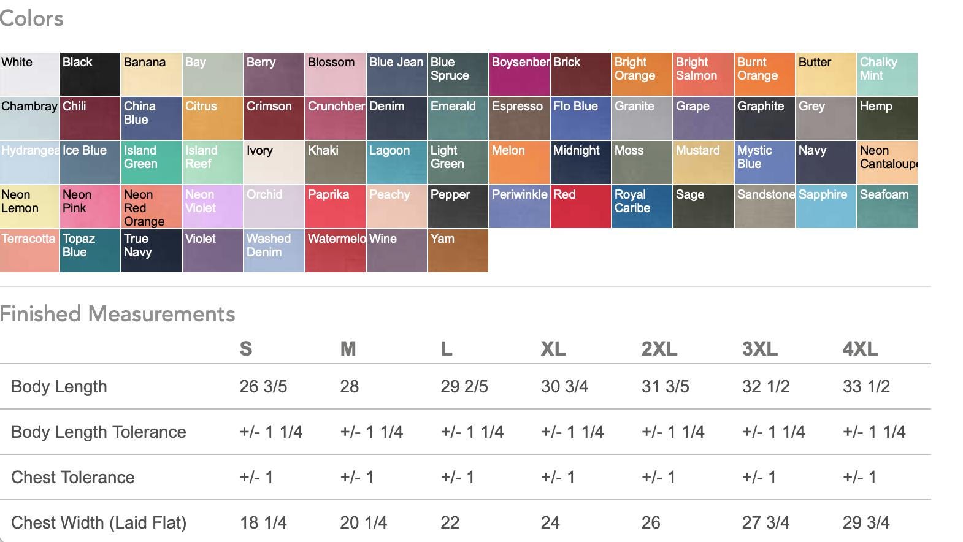Select the Neon Cantaloupe swatch
The height and width of the screenshot is (542, 963).
point(887,162)
